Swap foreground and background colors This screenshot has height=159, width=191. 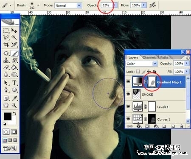pyautogui.click(x=14, y=113)
